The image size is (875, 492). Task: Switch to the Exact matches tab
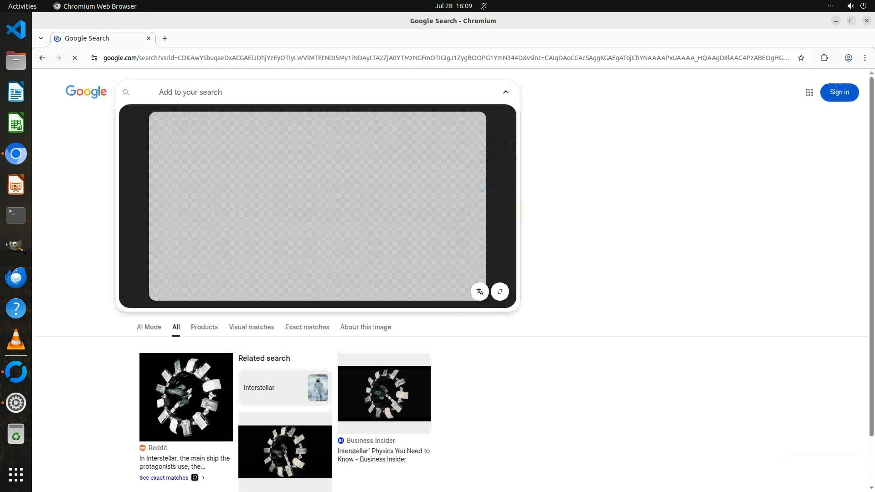307,327
